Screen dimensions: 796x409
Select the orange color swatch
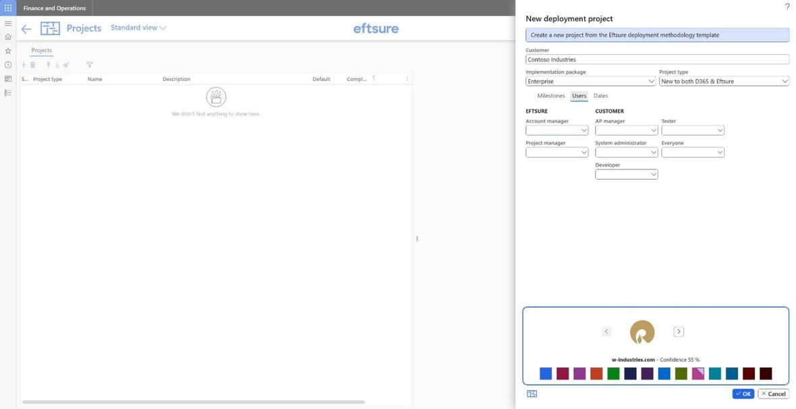(596, 374)
